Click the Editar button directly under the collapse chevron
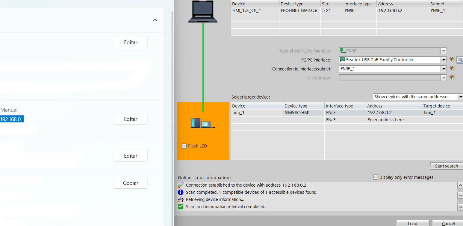Viewport: 463px width, 226px height. (131, 42)
